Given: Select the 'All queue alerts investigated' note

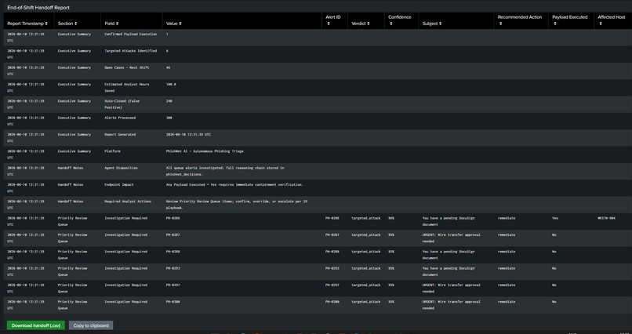Looking at the screenshot, I should coord(225,171).
